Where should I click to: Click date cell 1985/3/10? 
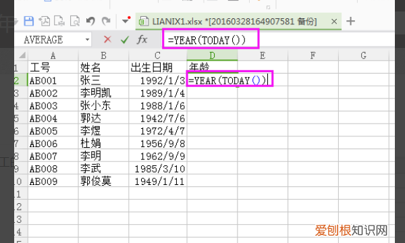(x=157, y=169)
